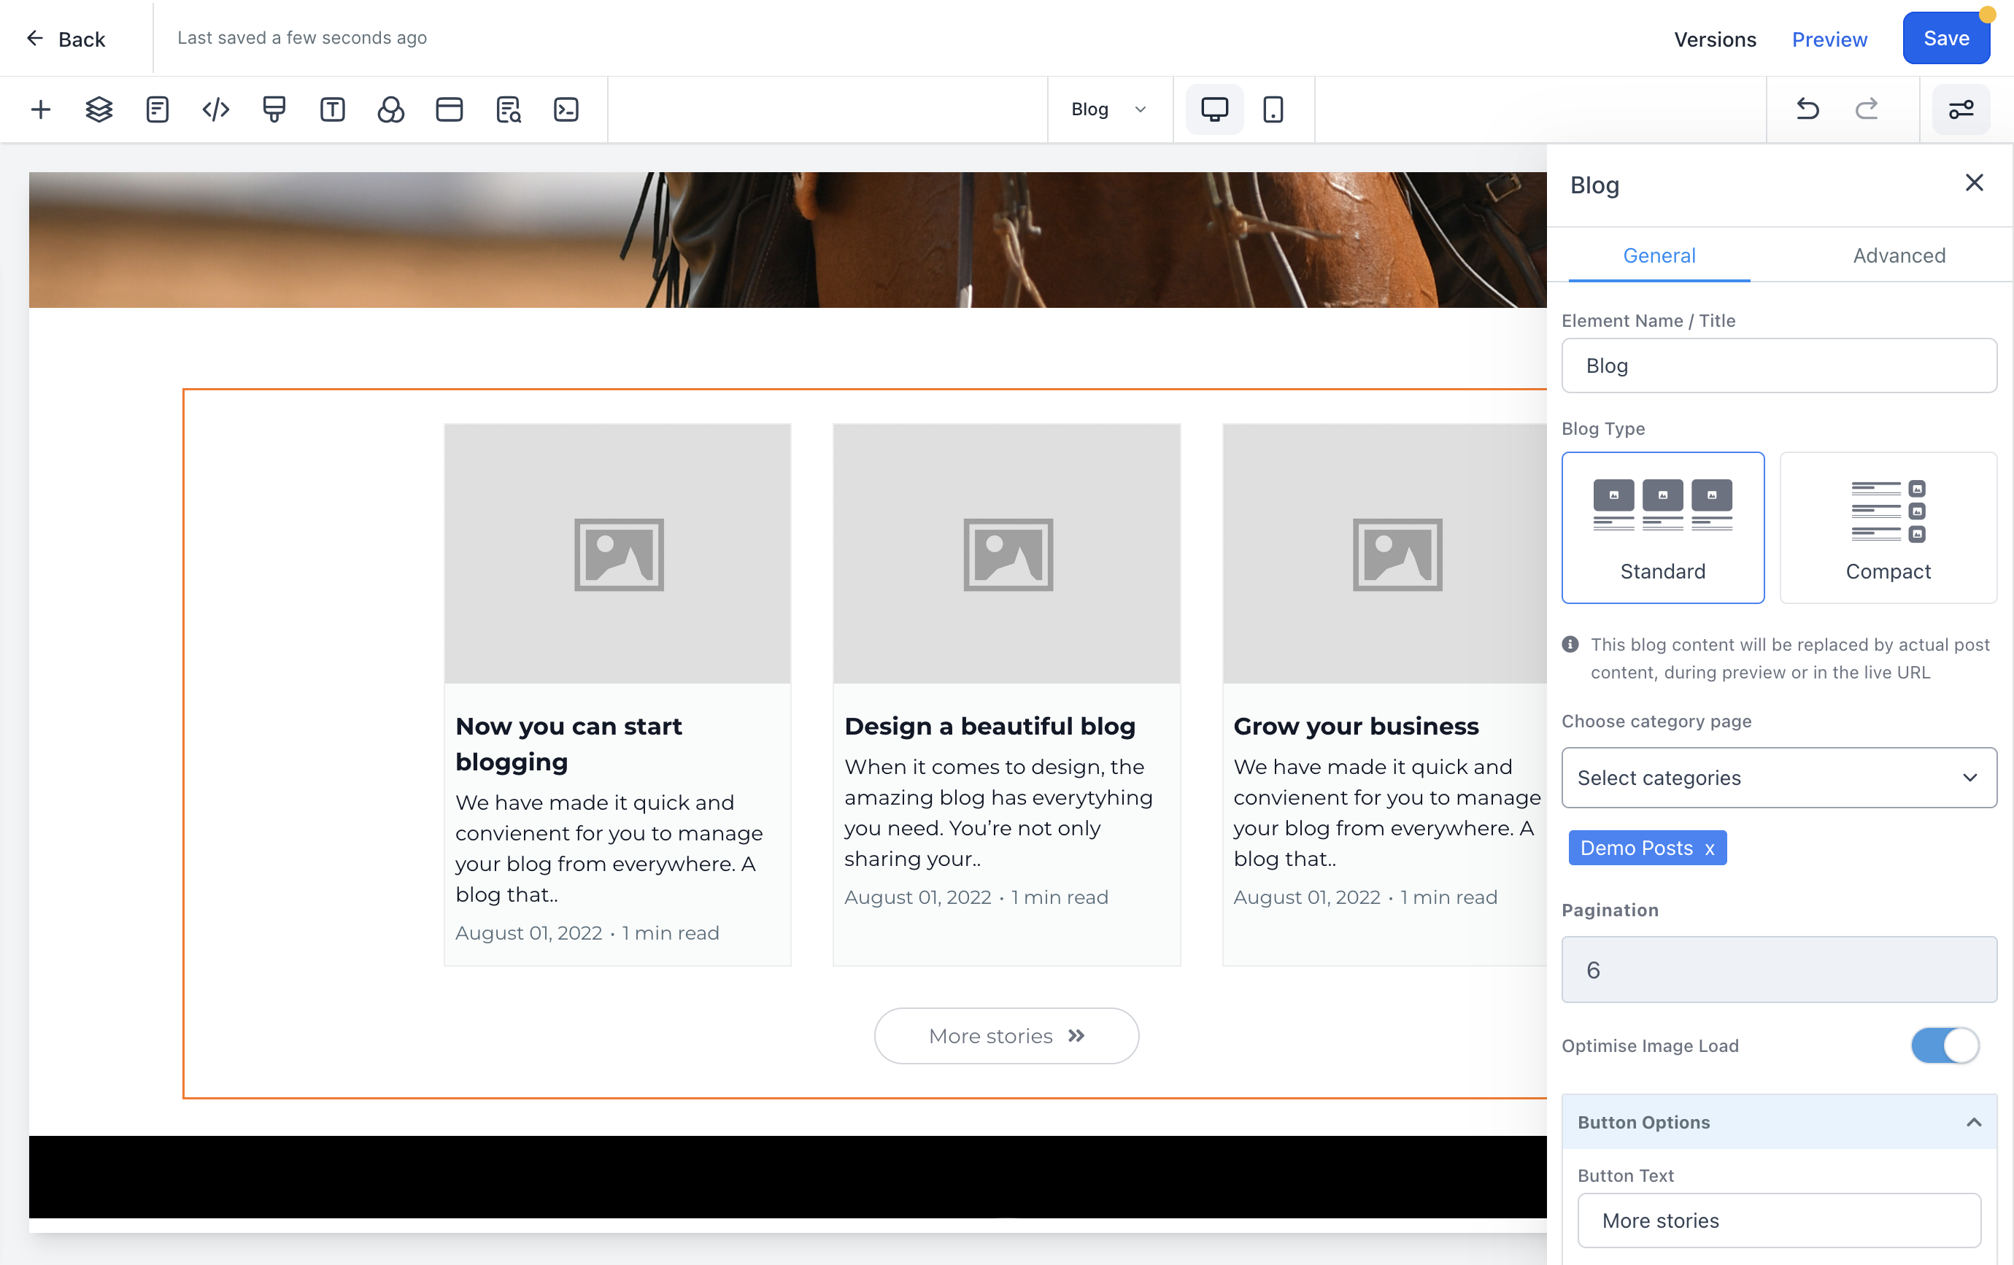This screenshot has height=1265, width=2014.
Task: Click the 'Design a beautiful blog' heading
Action: [990, 727]
